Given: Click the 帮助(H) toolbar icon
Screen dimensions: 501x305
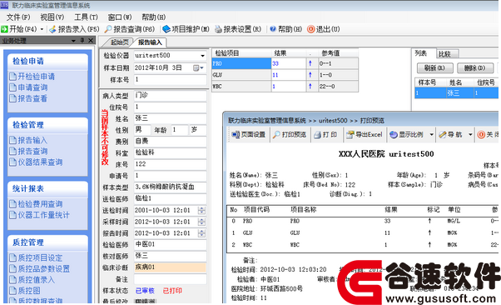Looking at the screenshot, I should click(272, 29).
